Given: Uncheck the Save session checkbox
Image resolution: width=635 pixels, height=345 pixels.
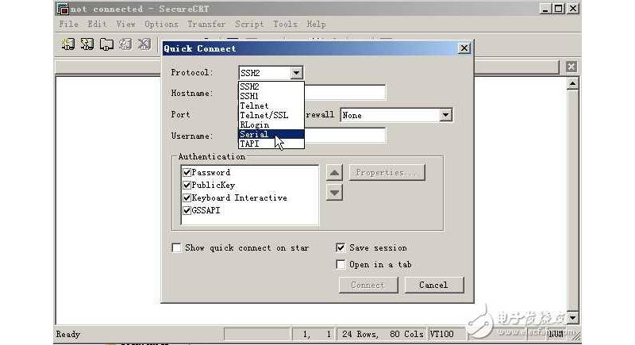Looking at the screenshot, I should (341, 247).
